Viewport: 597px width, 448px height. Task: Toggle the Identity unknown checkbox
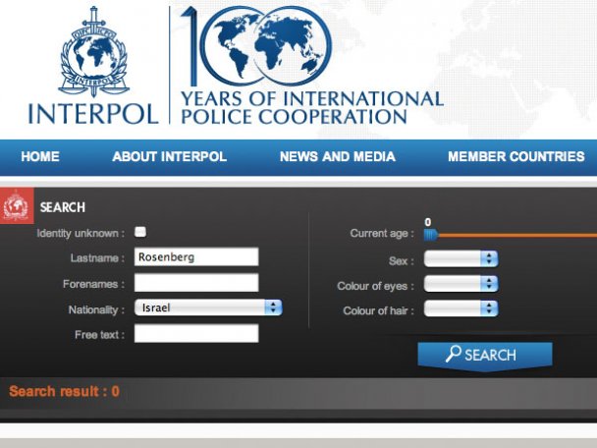[x=140, y=232]
